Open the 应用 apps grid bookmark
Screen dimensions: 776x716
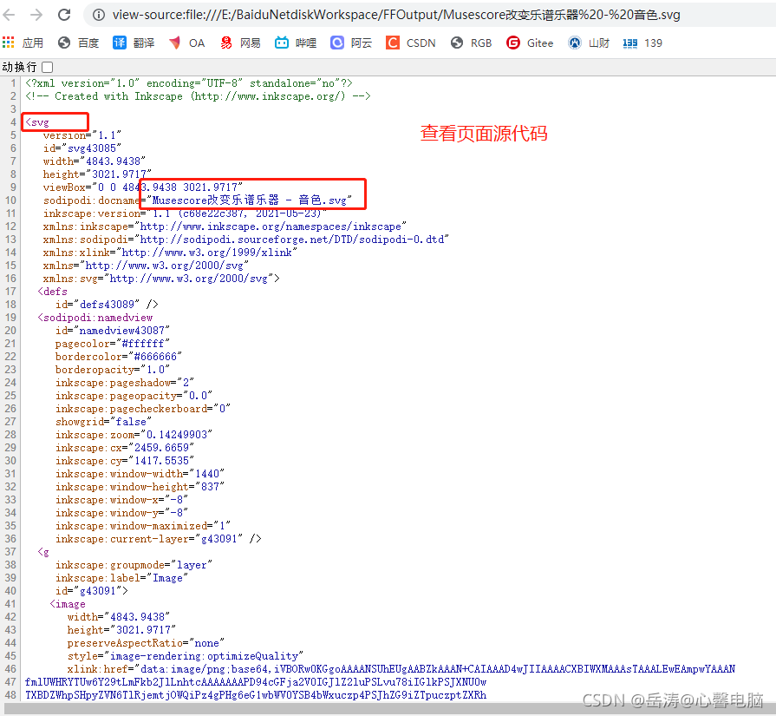(x=23, y=43)
